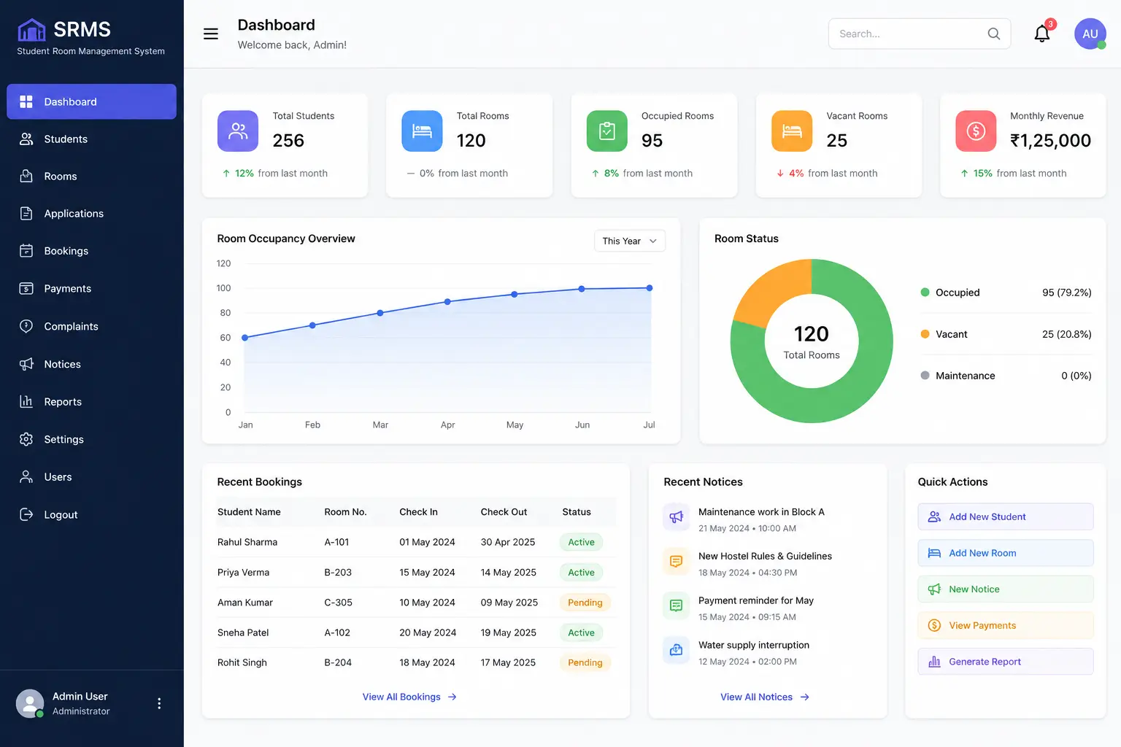Open Maintenance work in Block A notice
Image resolution: width=1121 pixels, height=747 pixels.
[x=761, y=512]
